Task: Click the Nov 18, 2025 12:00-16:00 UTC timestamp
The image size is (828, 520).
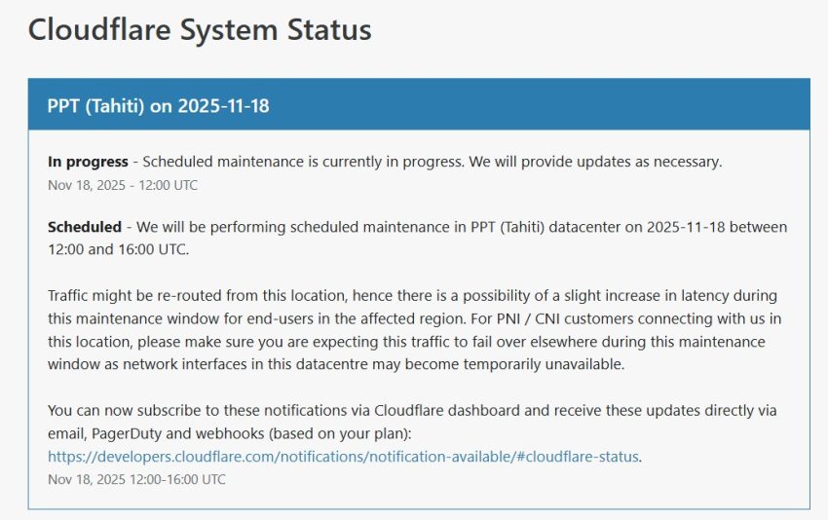Action: [136, 479]
